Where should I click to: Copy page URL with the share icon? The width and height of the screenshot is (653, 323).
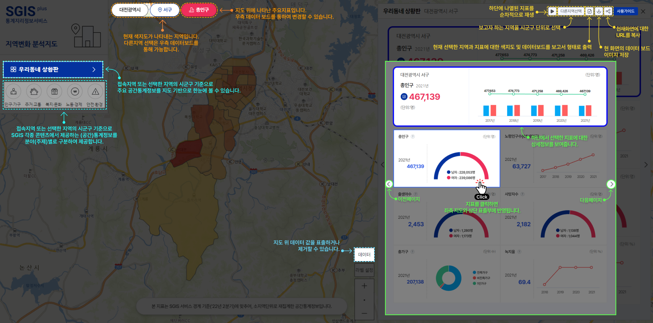click(x=608, y=11)
